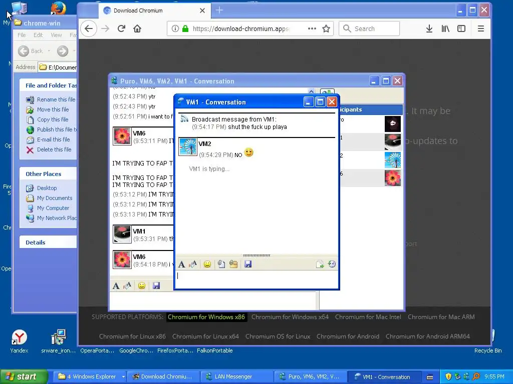Screen dimensions: 513x384
Task: Click Firefox forward button
Action: tap(105, 28)
